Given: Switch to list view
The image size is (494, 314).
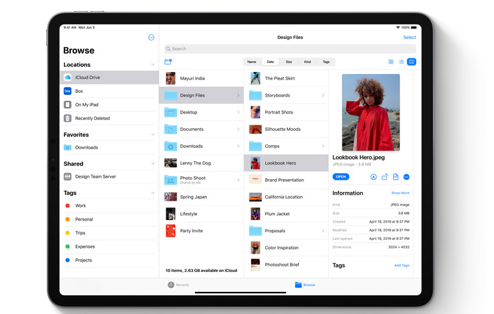Looking at the screenshot, I should click(x=401, y=62).
